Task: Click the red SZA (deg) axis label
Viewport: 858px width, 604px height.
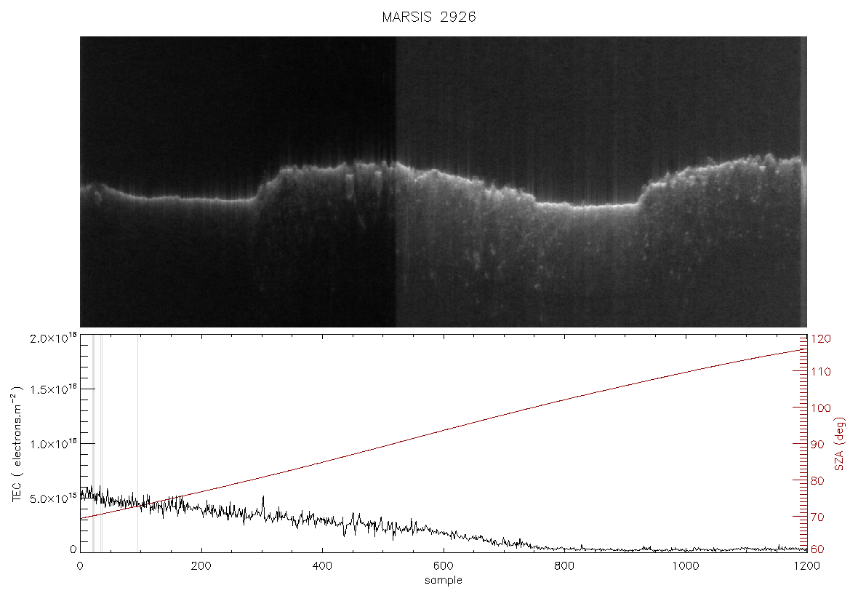Action: coord(840,444)
